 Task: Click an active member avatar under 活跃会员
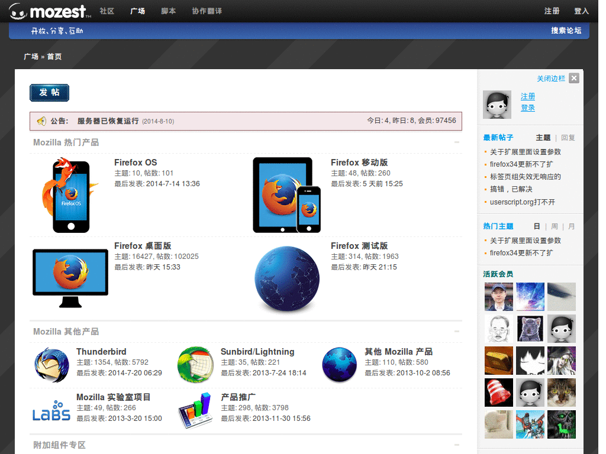(498, 296)
